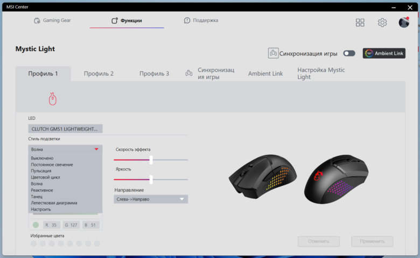Image resolution: width=420 pixels, height=258 pixels.
Task: Open the Поддержка tab
Action: 201,20
